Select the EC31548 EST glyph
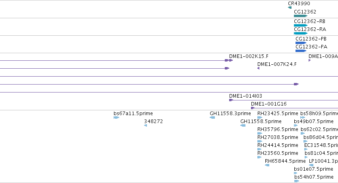The width and height of the screenshot is (338, 183). point(306,149)
